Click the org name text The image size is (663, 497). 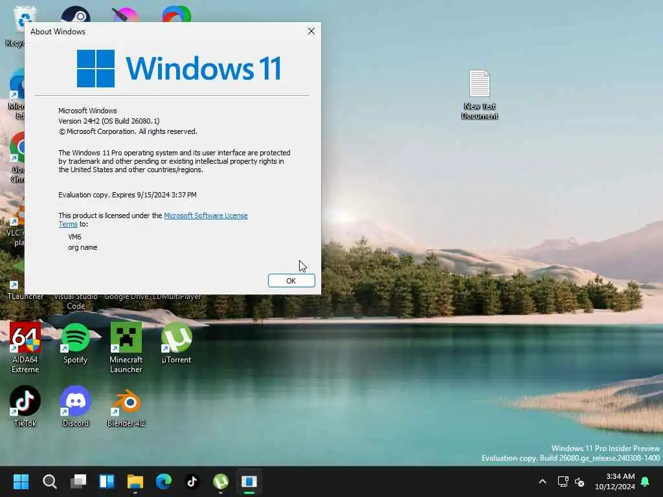click(x=82, y=247)
